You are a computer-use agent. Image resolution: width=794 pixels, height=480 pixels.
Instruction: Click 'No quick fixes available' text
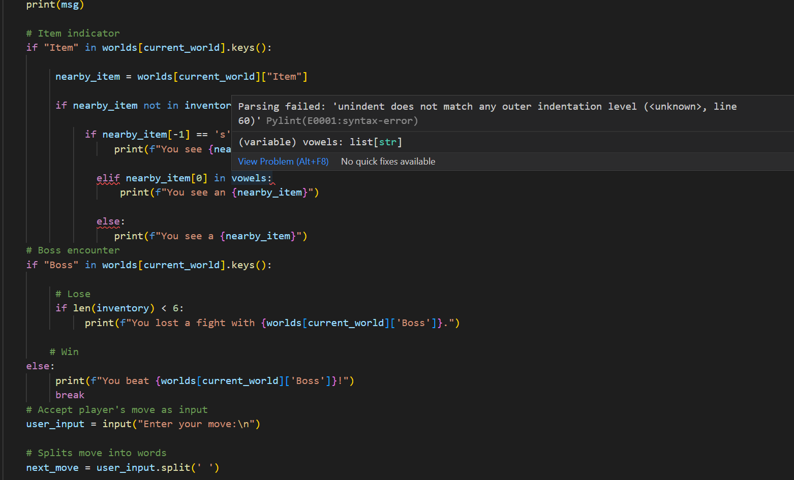coord(388,162)
